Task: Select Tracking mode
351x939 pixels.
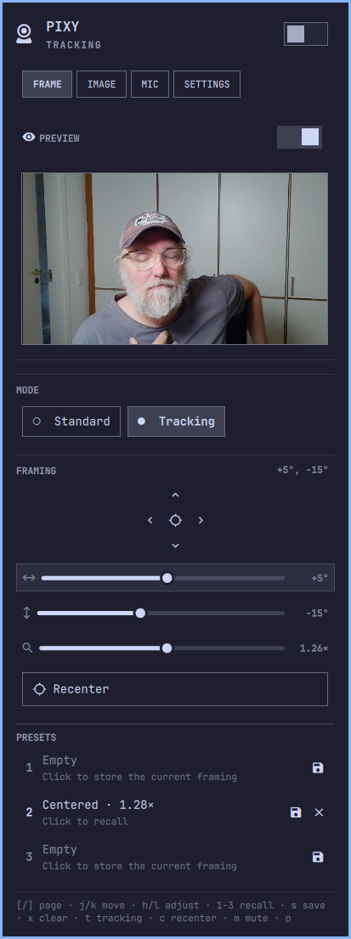Action: point(176,421)
